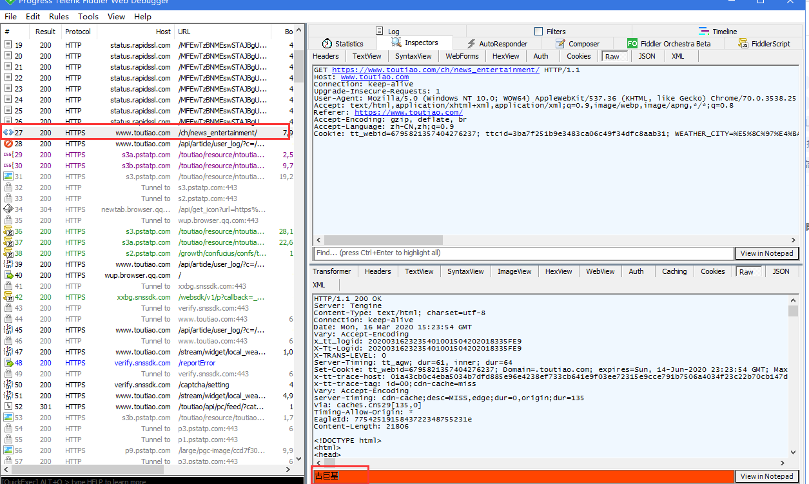The image size is (809, 484).
Task: Open the FiddlerScript tab
Action: click(765, 44)
